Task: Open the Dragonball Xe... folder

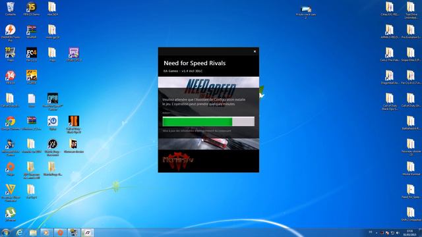Action: [390, 78]
